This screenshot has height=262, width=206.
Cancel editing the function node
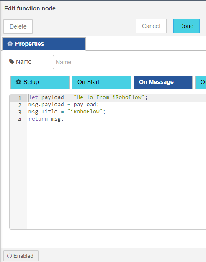point(151,26)
